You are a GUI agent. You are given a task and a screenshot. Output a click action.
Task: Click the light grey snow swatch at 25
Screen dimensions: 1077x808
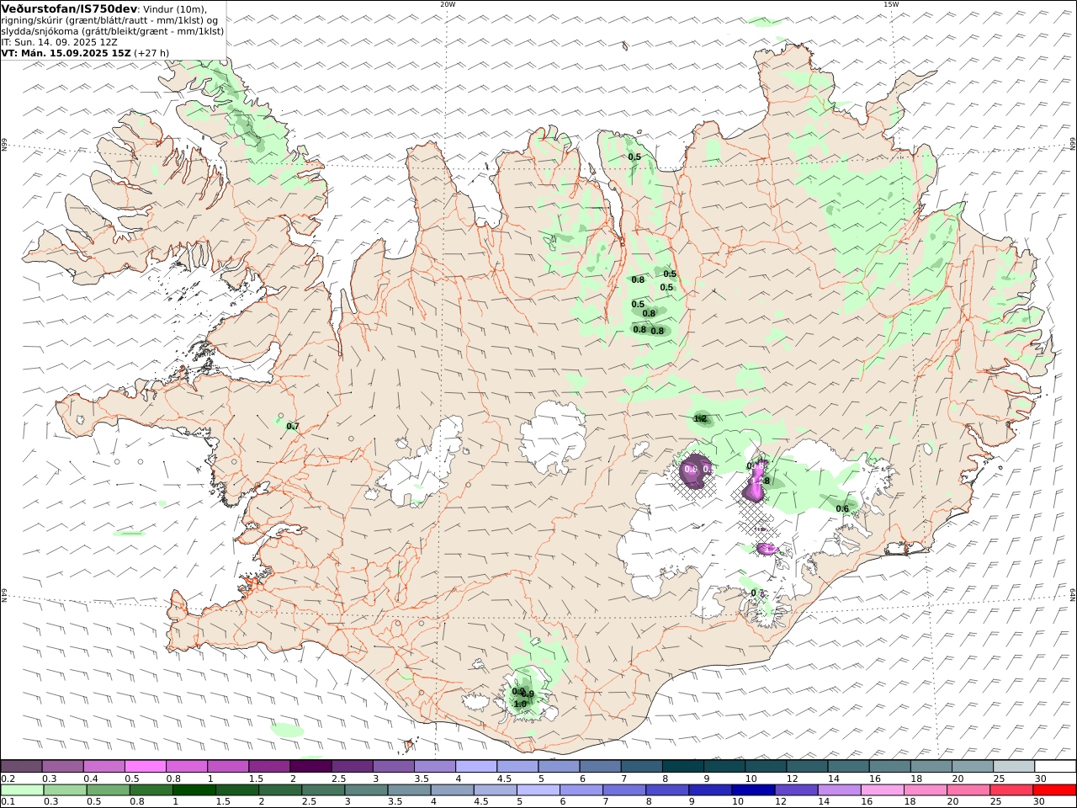1012,766
